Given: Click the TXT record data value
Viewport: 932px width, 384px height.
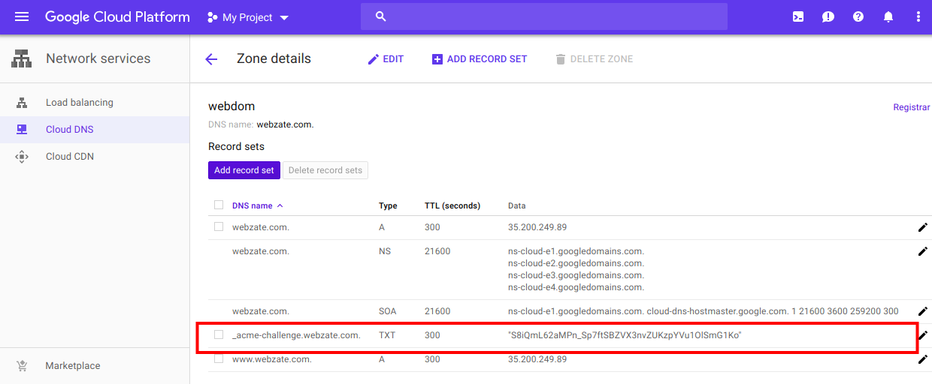Looking at the screenshot, I should tap(625, 335).
